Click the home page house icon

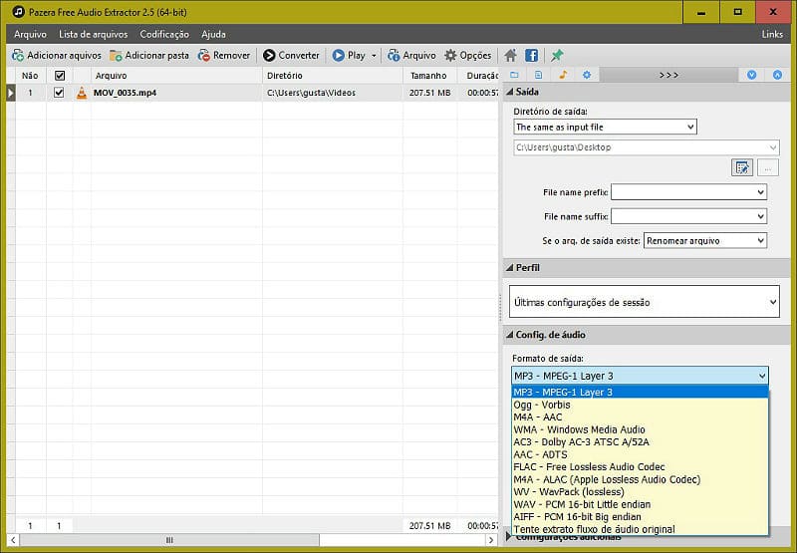tap(511, 56)
